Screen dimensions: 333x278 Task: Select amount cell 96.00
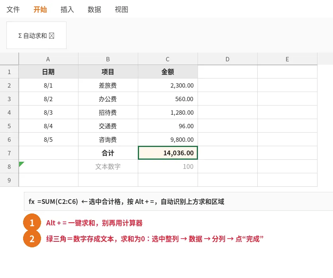coord(168,126)
